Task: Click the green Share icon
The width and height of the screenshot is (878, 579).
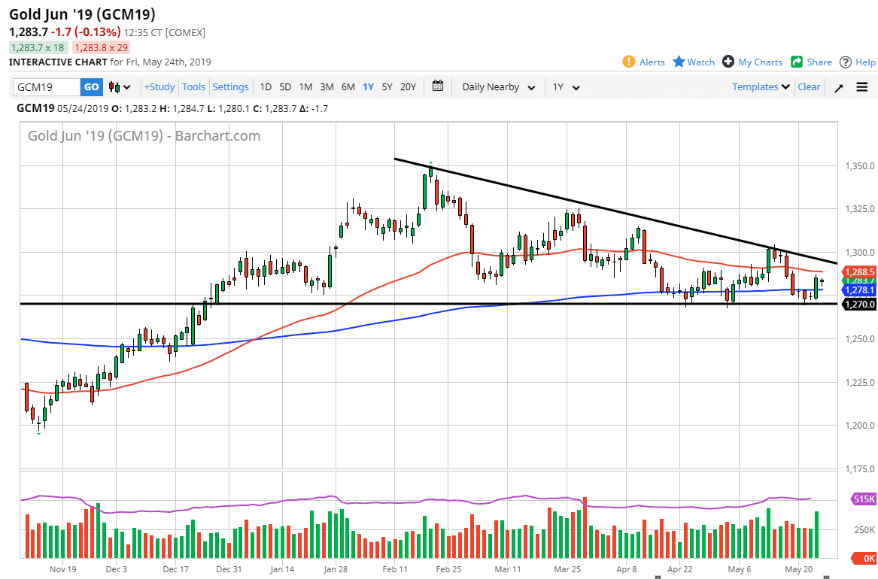Action: [x=797, y=62]
